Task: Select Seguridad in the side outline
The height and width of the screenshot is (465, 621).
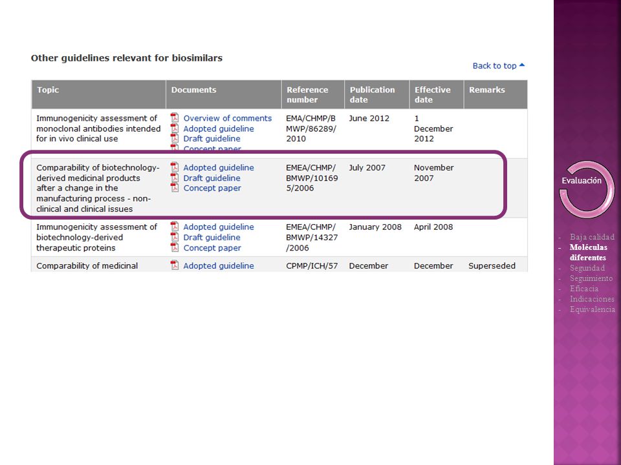Action: point(587,268)
